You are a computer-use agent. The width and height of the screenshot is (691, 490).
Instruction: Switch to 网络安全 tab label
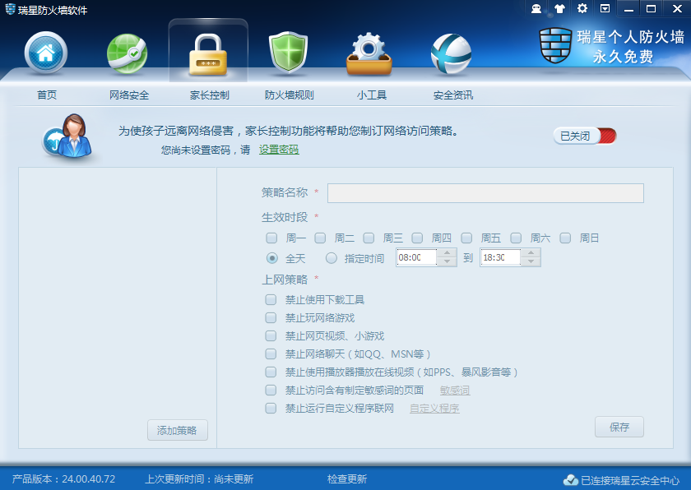(129, 95)
